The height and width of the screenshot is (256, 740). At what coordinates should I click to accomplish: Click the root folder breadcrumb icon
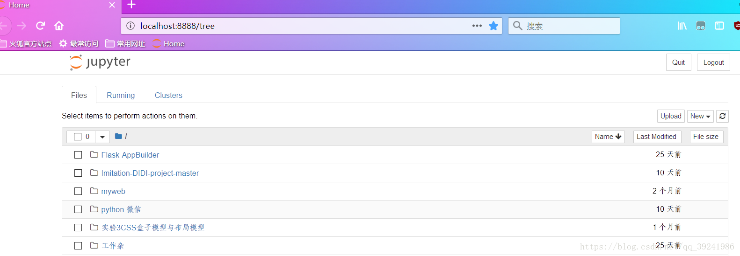[x=118, y=136]
